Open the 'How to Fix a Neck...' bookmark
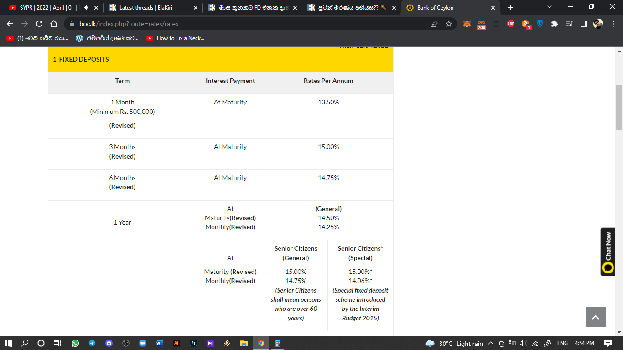The height and width of the screenshot is (350, 623). pos(176,38)
